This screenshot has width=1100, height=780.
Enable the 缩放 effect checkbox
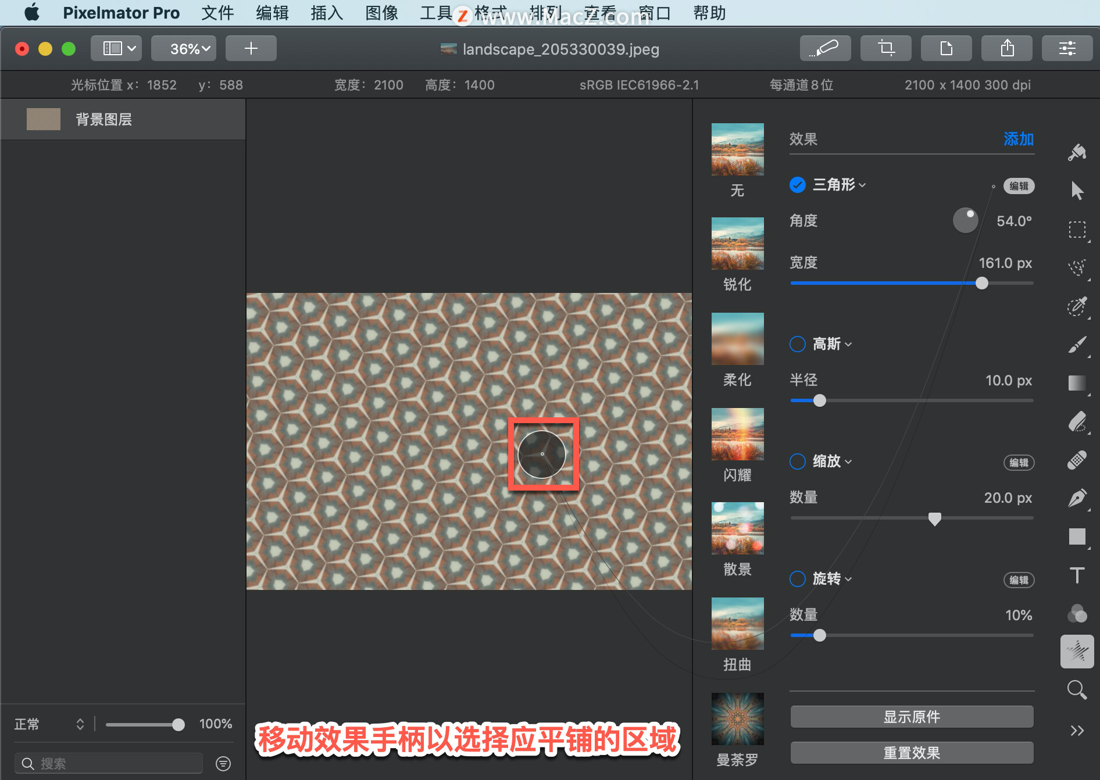[x=797, y=461]
